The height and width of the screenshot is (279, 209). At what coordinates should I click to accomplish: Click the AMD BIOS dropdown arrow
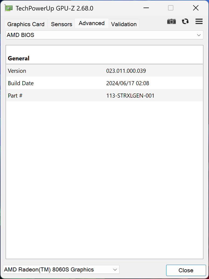pyautogui.click(x=199, y=35)
